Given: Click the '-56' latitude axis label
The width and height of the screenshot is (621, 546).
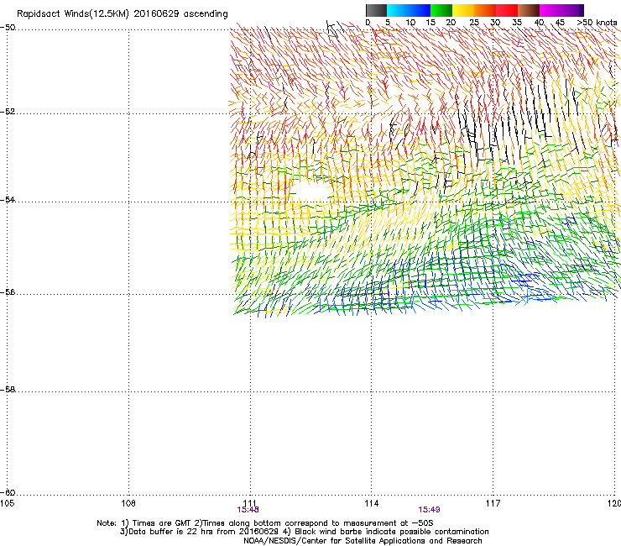Looking at the screenshot, I should [8, 291].
